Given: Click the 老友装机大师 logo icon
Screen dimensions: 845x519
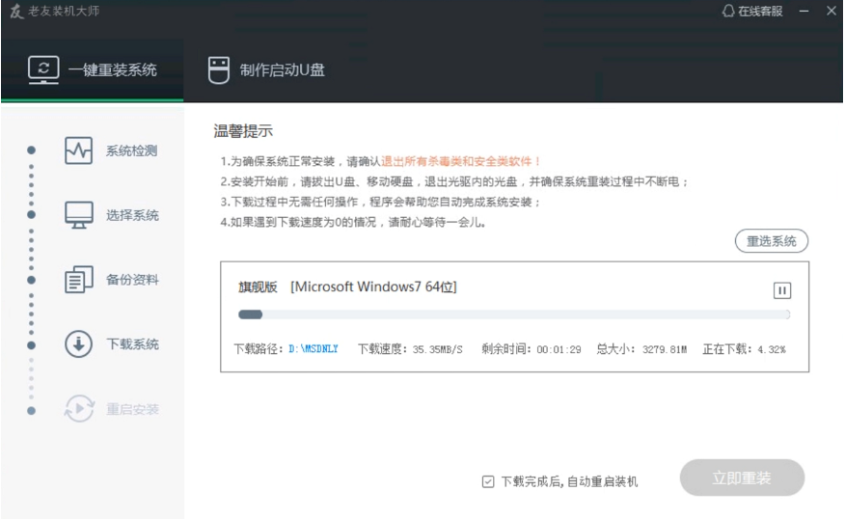Looking at the screenshot, I should 16,11.
